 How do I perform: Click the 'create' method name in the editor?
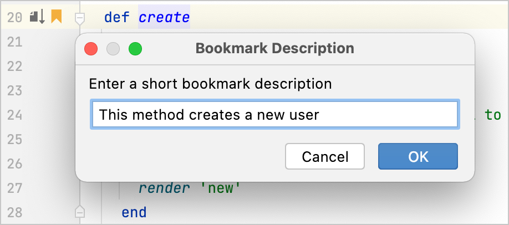(x=164, y=17)
